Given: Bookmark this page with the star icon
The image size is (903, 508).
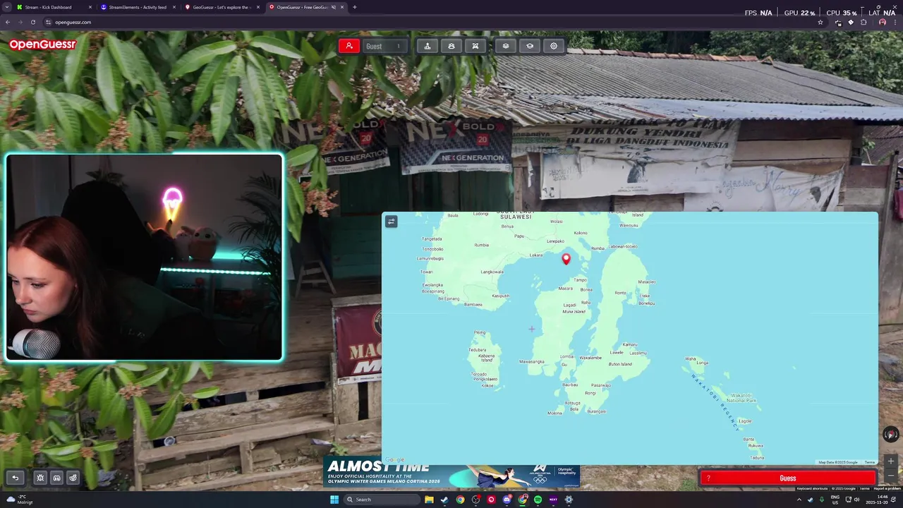Looking at the screenshot, I should (x=820, y=22).
